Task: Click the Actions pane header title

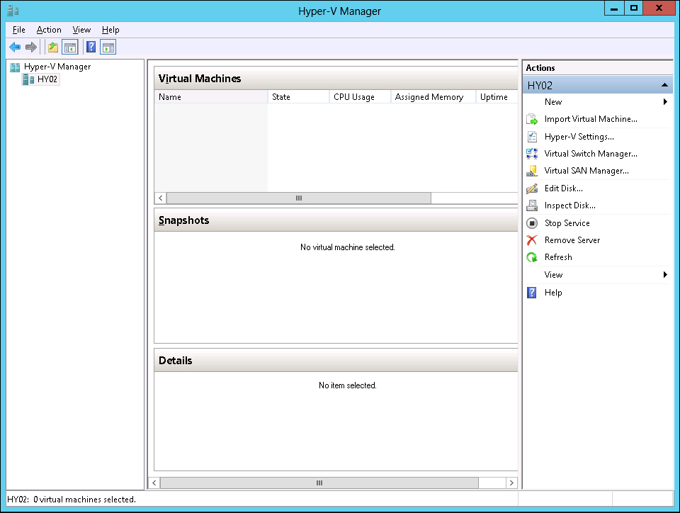Action: pyautogui.click(x=540, y=67)
